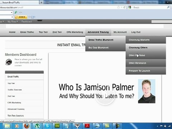Open Windows Media Player from the taskbar
The width and height of the screenshot is (172, 129).
coord(17,126)
